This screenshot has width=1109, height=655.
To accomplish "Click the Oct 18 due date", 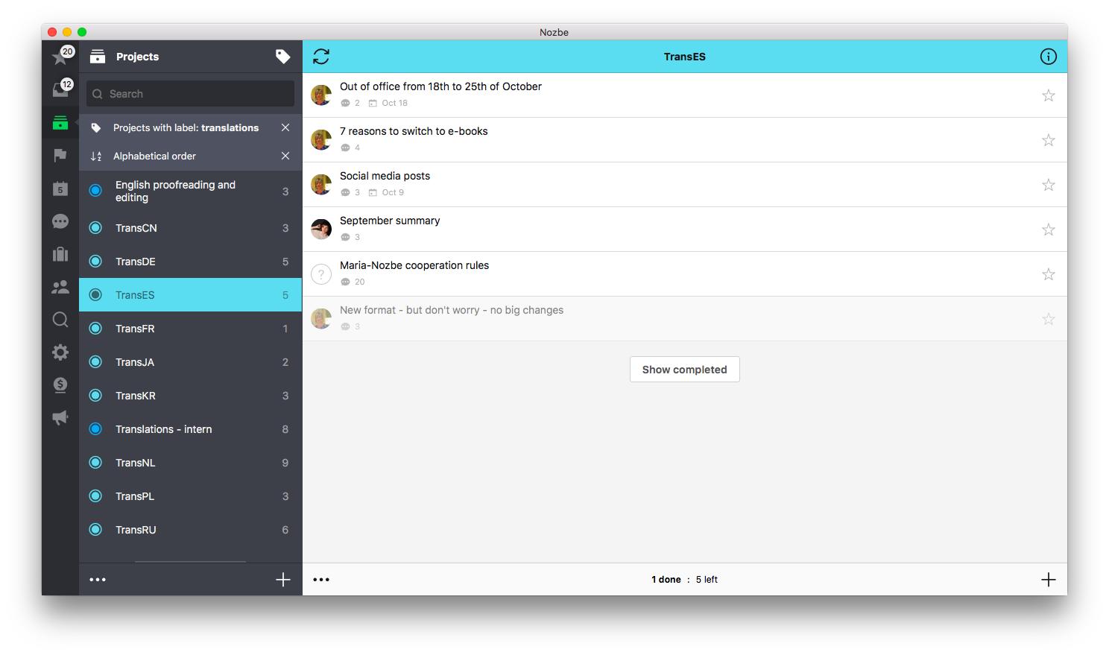I will click(388, 103).
